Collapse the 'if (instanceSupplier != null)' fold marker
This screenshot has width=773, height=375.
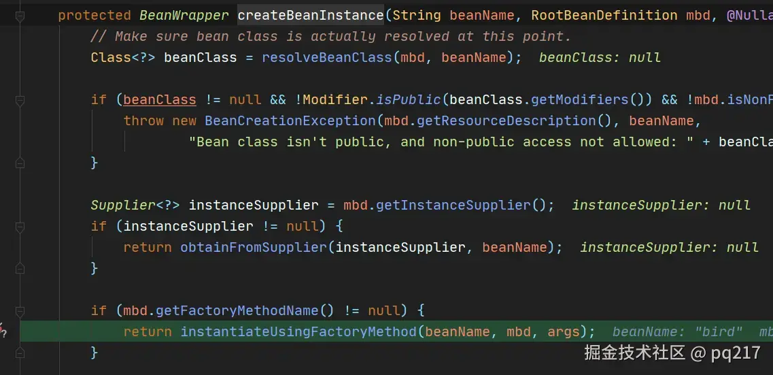click(x=20, y=227)
